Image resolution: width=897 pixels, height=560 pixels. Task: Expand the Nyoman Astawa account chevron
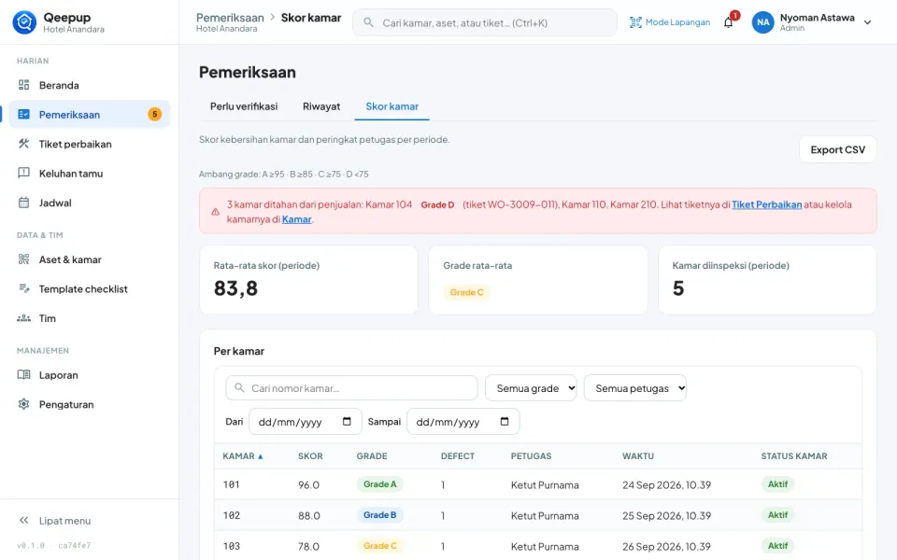(x=867, y=22)
